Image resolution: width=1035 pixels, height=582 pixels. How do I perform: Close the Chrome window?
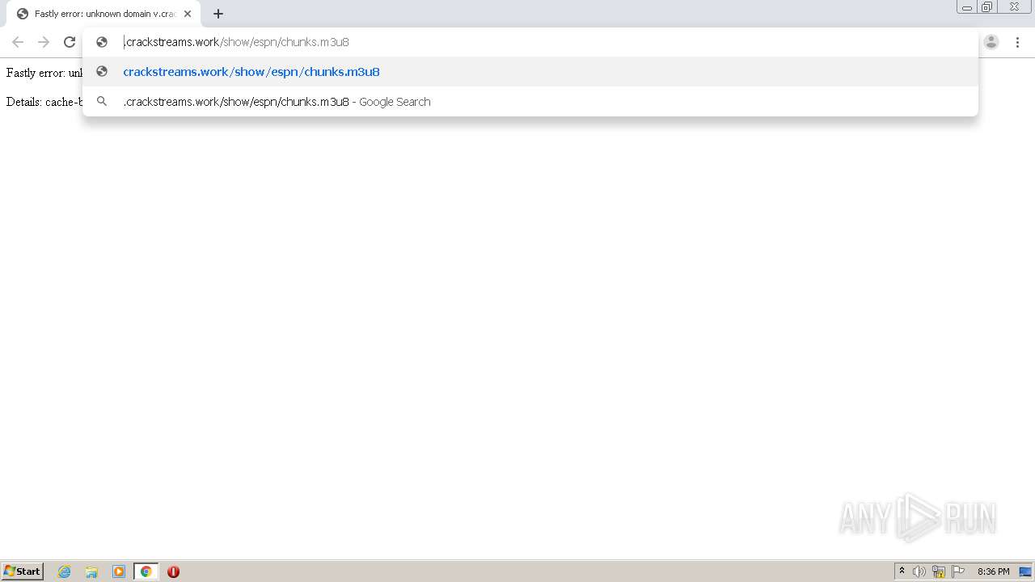pos(1014,7)
